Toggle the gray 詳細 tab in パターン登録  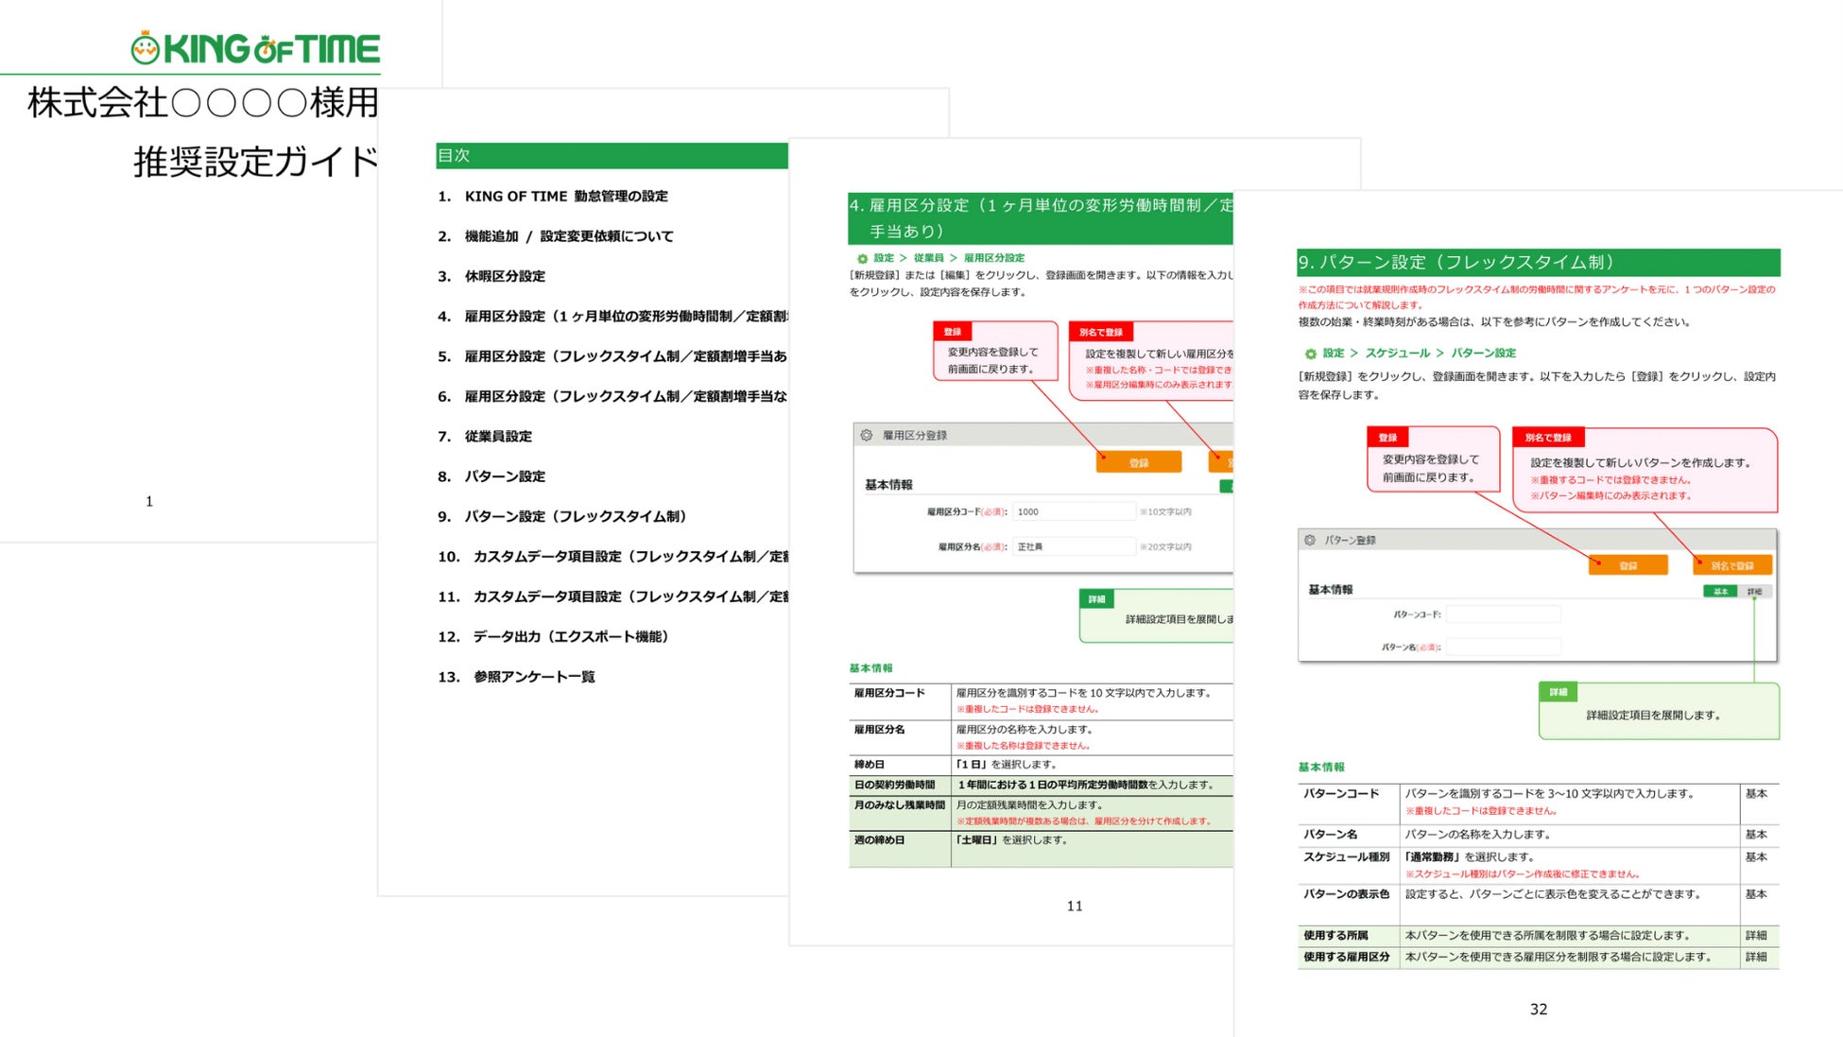1754,592
